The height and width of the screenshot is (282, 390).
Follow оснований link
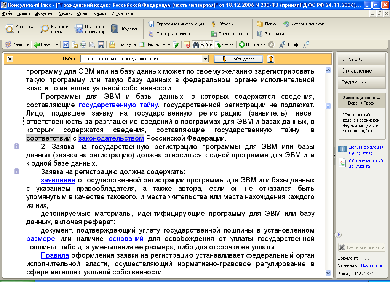126,239
